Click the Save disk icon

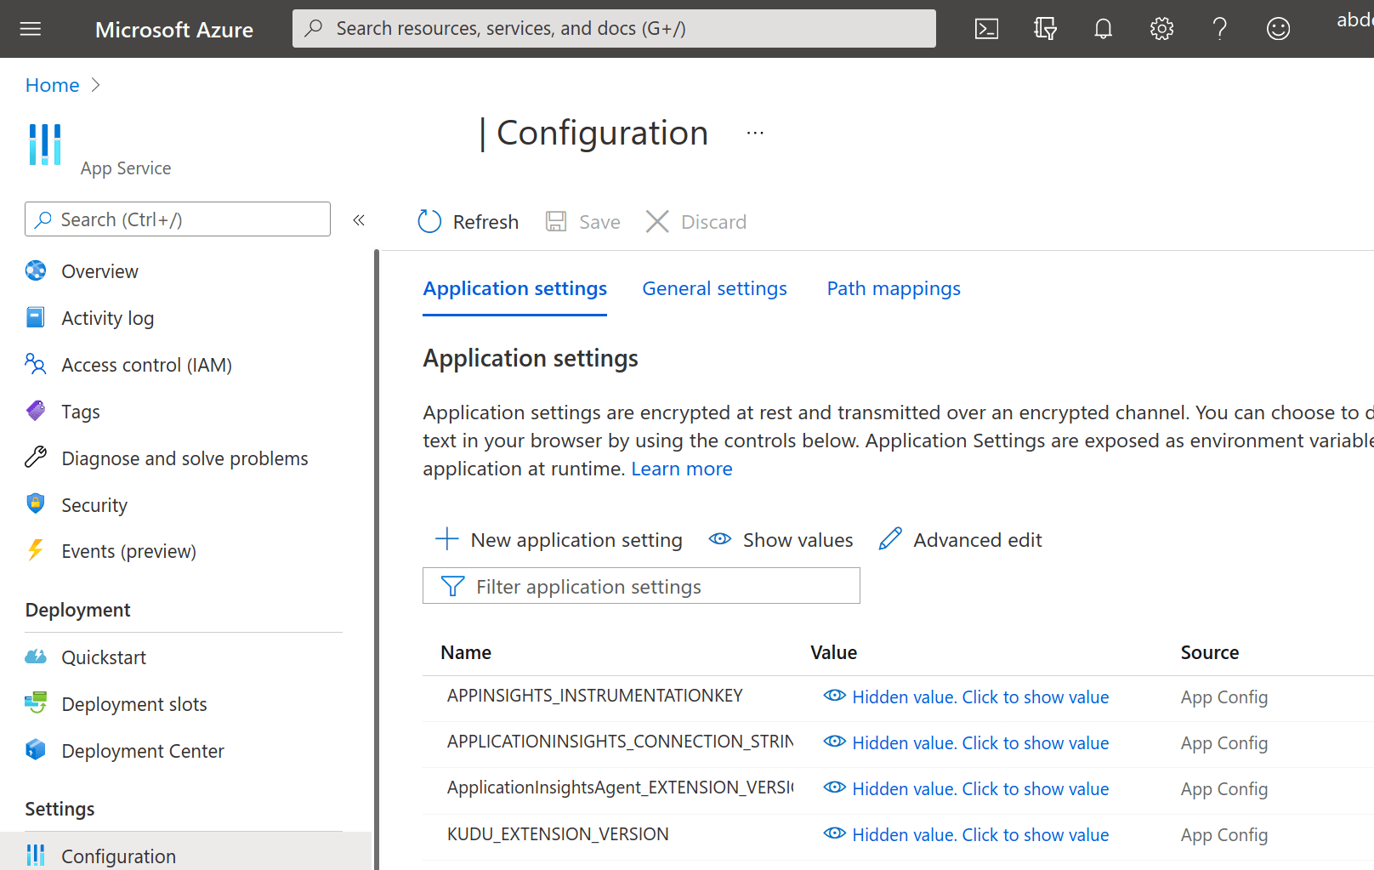coord(557,221)
